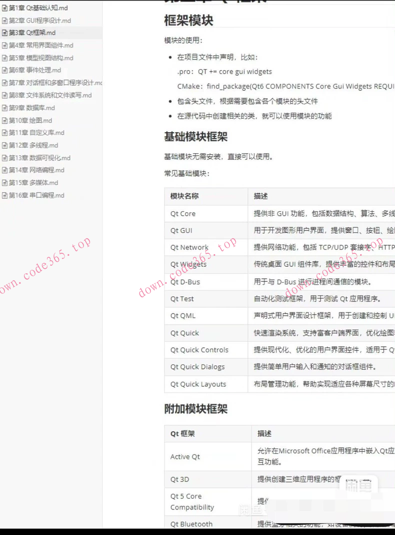Click file icon beside 第16章 串口编程.md

pyautogui.click(x=5, y=196)
